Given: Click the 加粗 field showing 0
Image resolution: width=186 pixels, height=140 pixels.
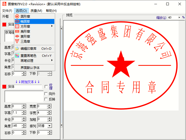Looking at the screenshot, I should [x=42, y=119].
